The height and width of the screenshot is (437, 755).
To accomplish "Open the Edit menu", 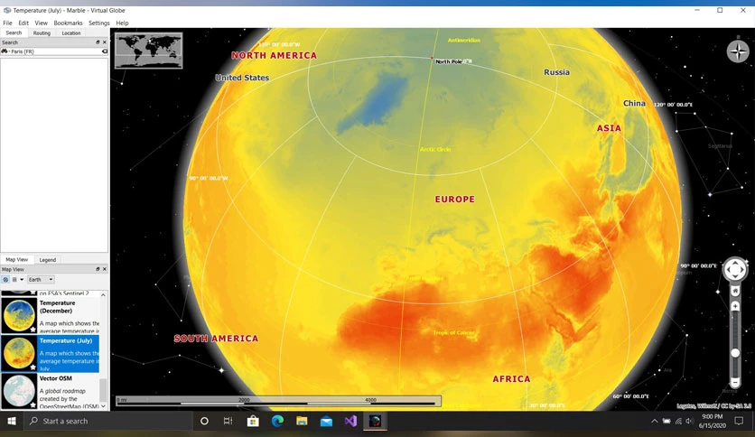I will [23, 23].
